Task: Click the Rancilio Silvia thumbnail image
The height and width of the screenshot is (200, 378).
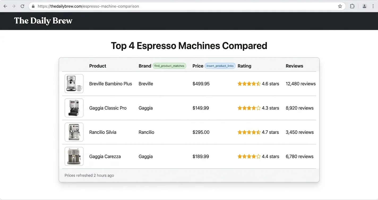Action: [x=74, y=132]
